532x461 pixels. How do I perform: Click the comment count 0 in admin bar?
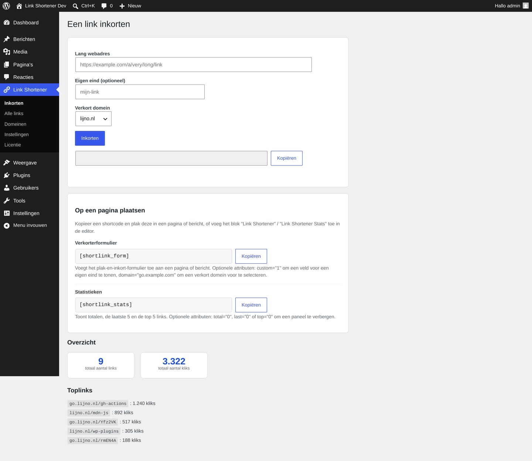tap(111, 6)
